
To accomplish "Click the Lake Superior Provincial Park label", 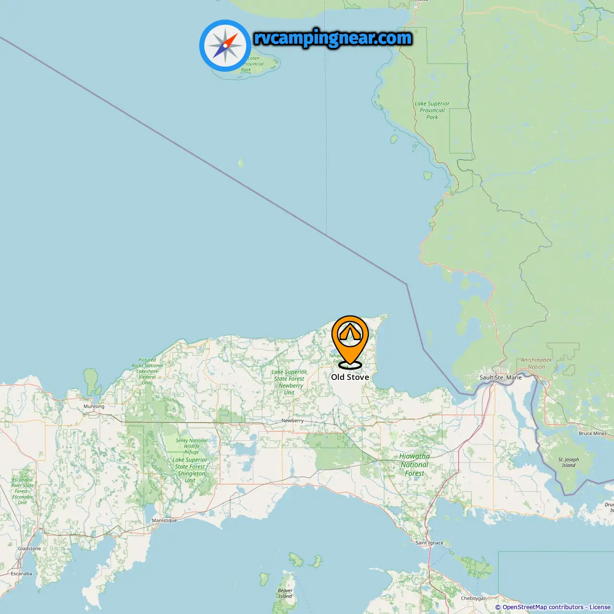I will (x=432, y=110).
